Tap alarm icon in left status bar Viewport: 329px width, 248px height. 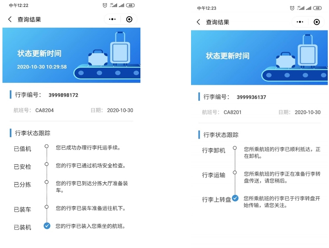(105, 5)
